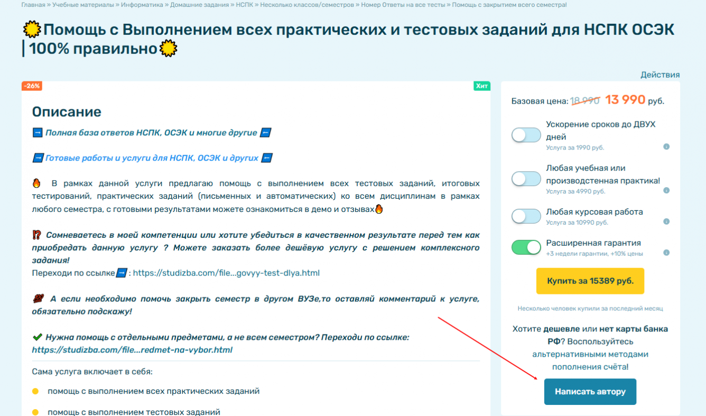Image resolution: width=706 pixels, height=416 pixels.
Task: Click text +3 недели гарантии, +10% цены
Action: [594, 254]
